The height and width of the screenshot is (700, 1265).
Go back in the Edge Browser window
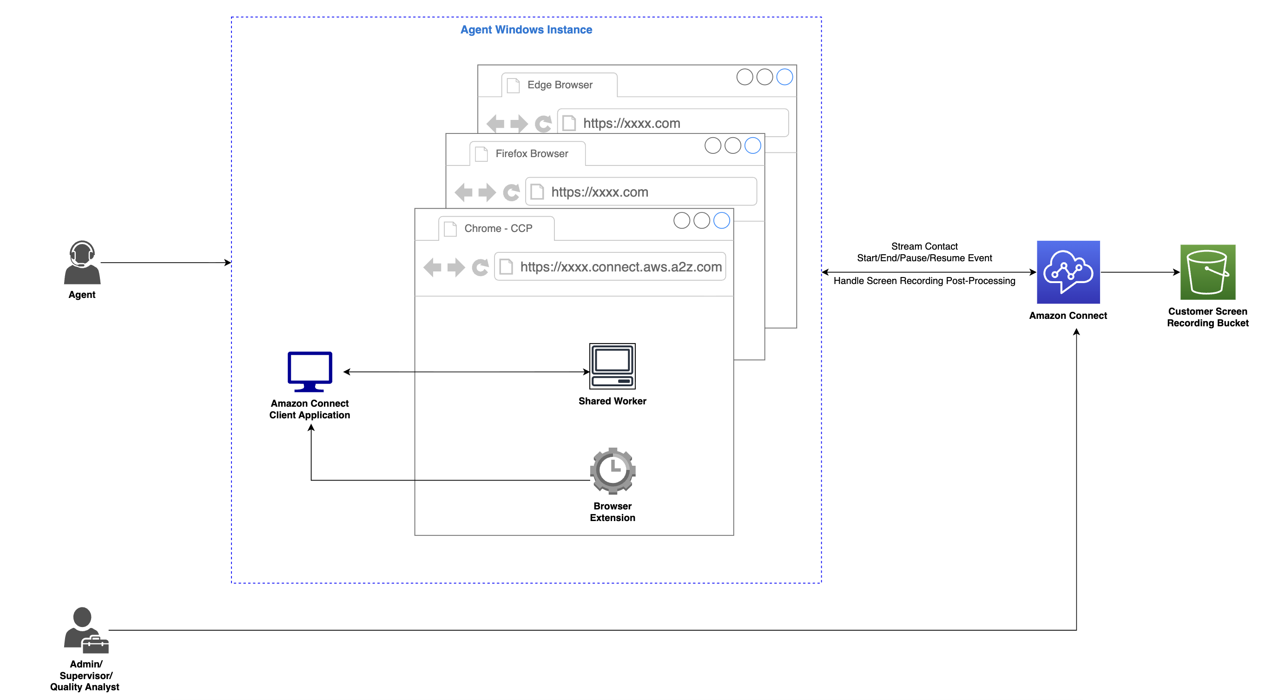click(x=495, y=123)
